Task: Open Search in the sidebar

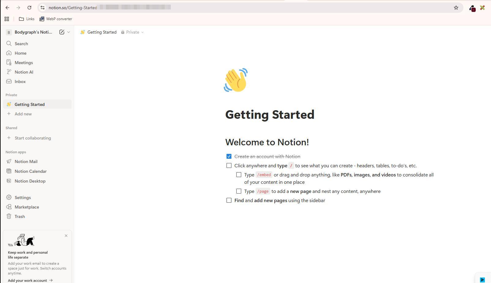Action: click(21, 44)
